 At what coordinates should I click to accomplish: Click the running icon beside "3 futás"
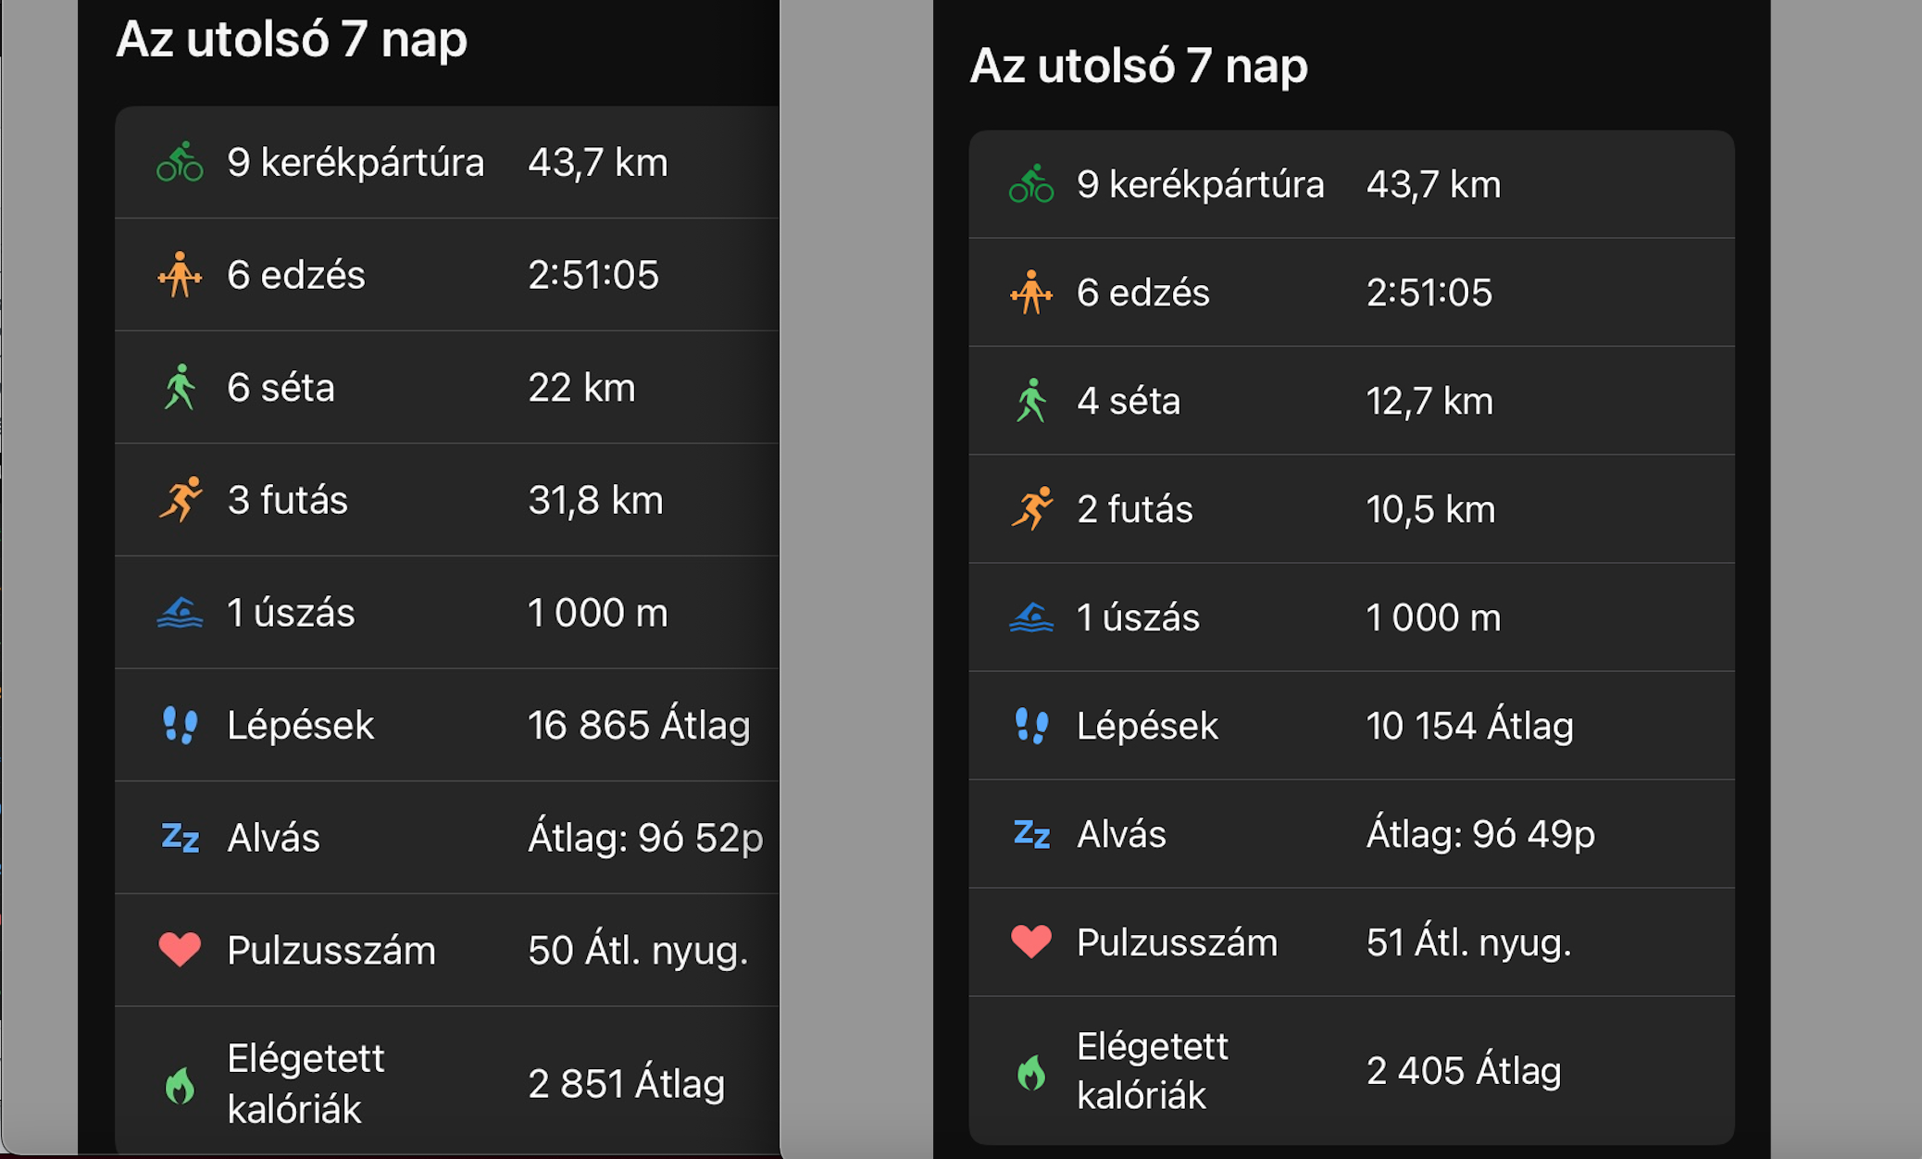coord(180,500)
